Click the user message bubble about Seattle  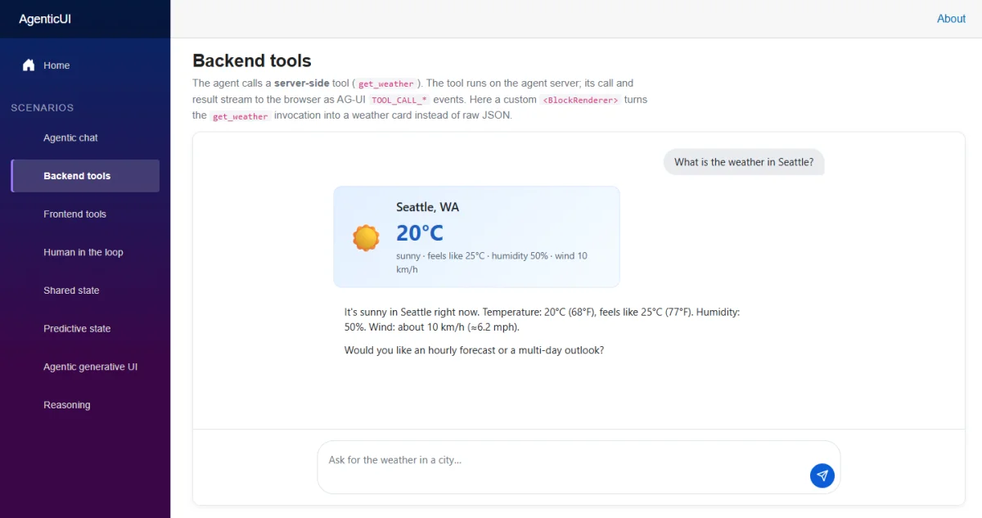(744, 162)
